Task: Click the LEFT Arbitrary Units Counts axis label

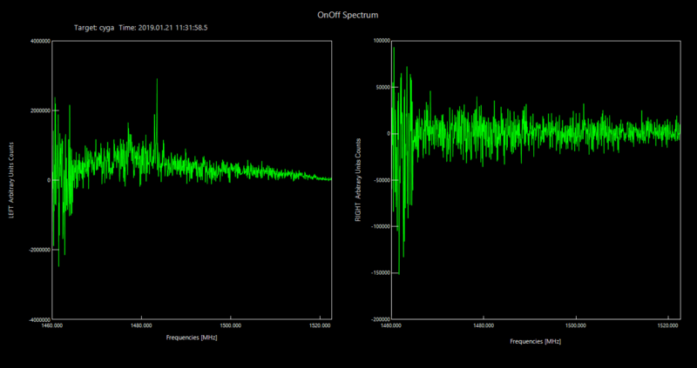Action: point(12,178)
